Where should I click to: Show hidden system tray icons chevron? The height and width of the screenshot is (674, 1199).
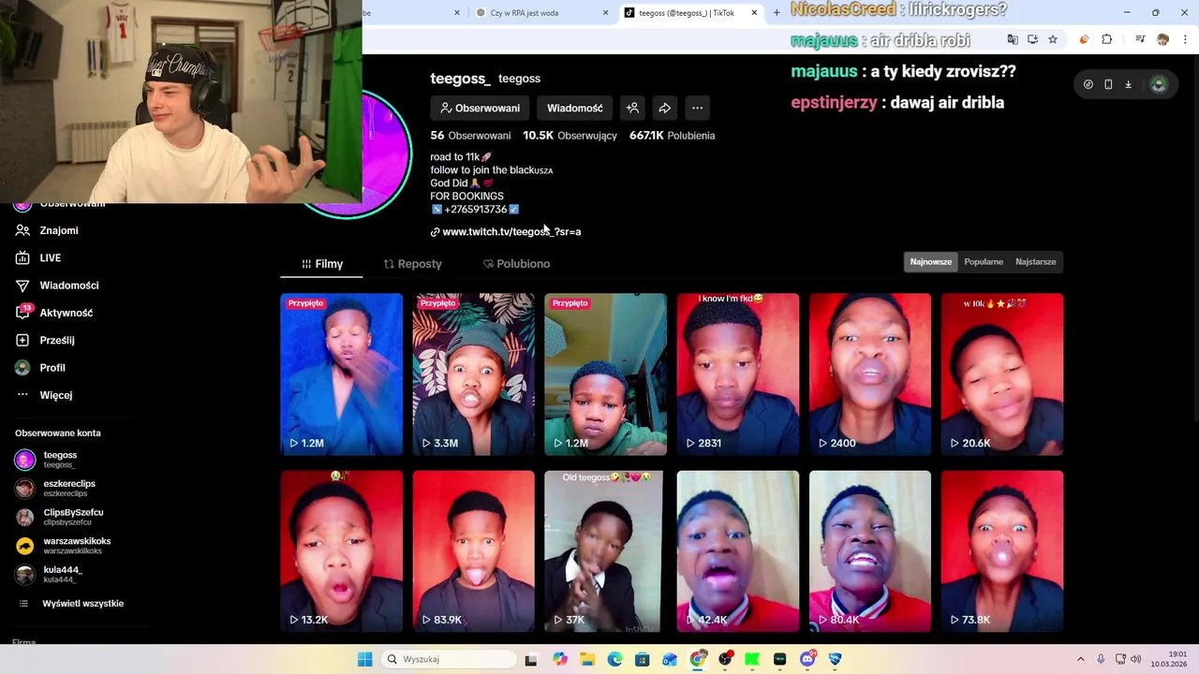[x=1080, y=659]
